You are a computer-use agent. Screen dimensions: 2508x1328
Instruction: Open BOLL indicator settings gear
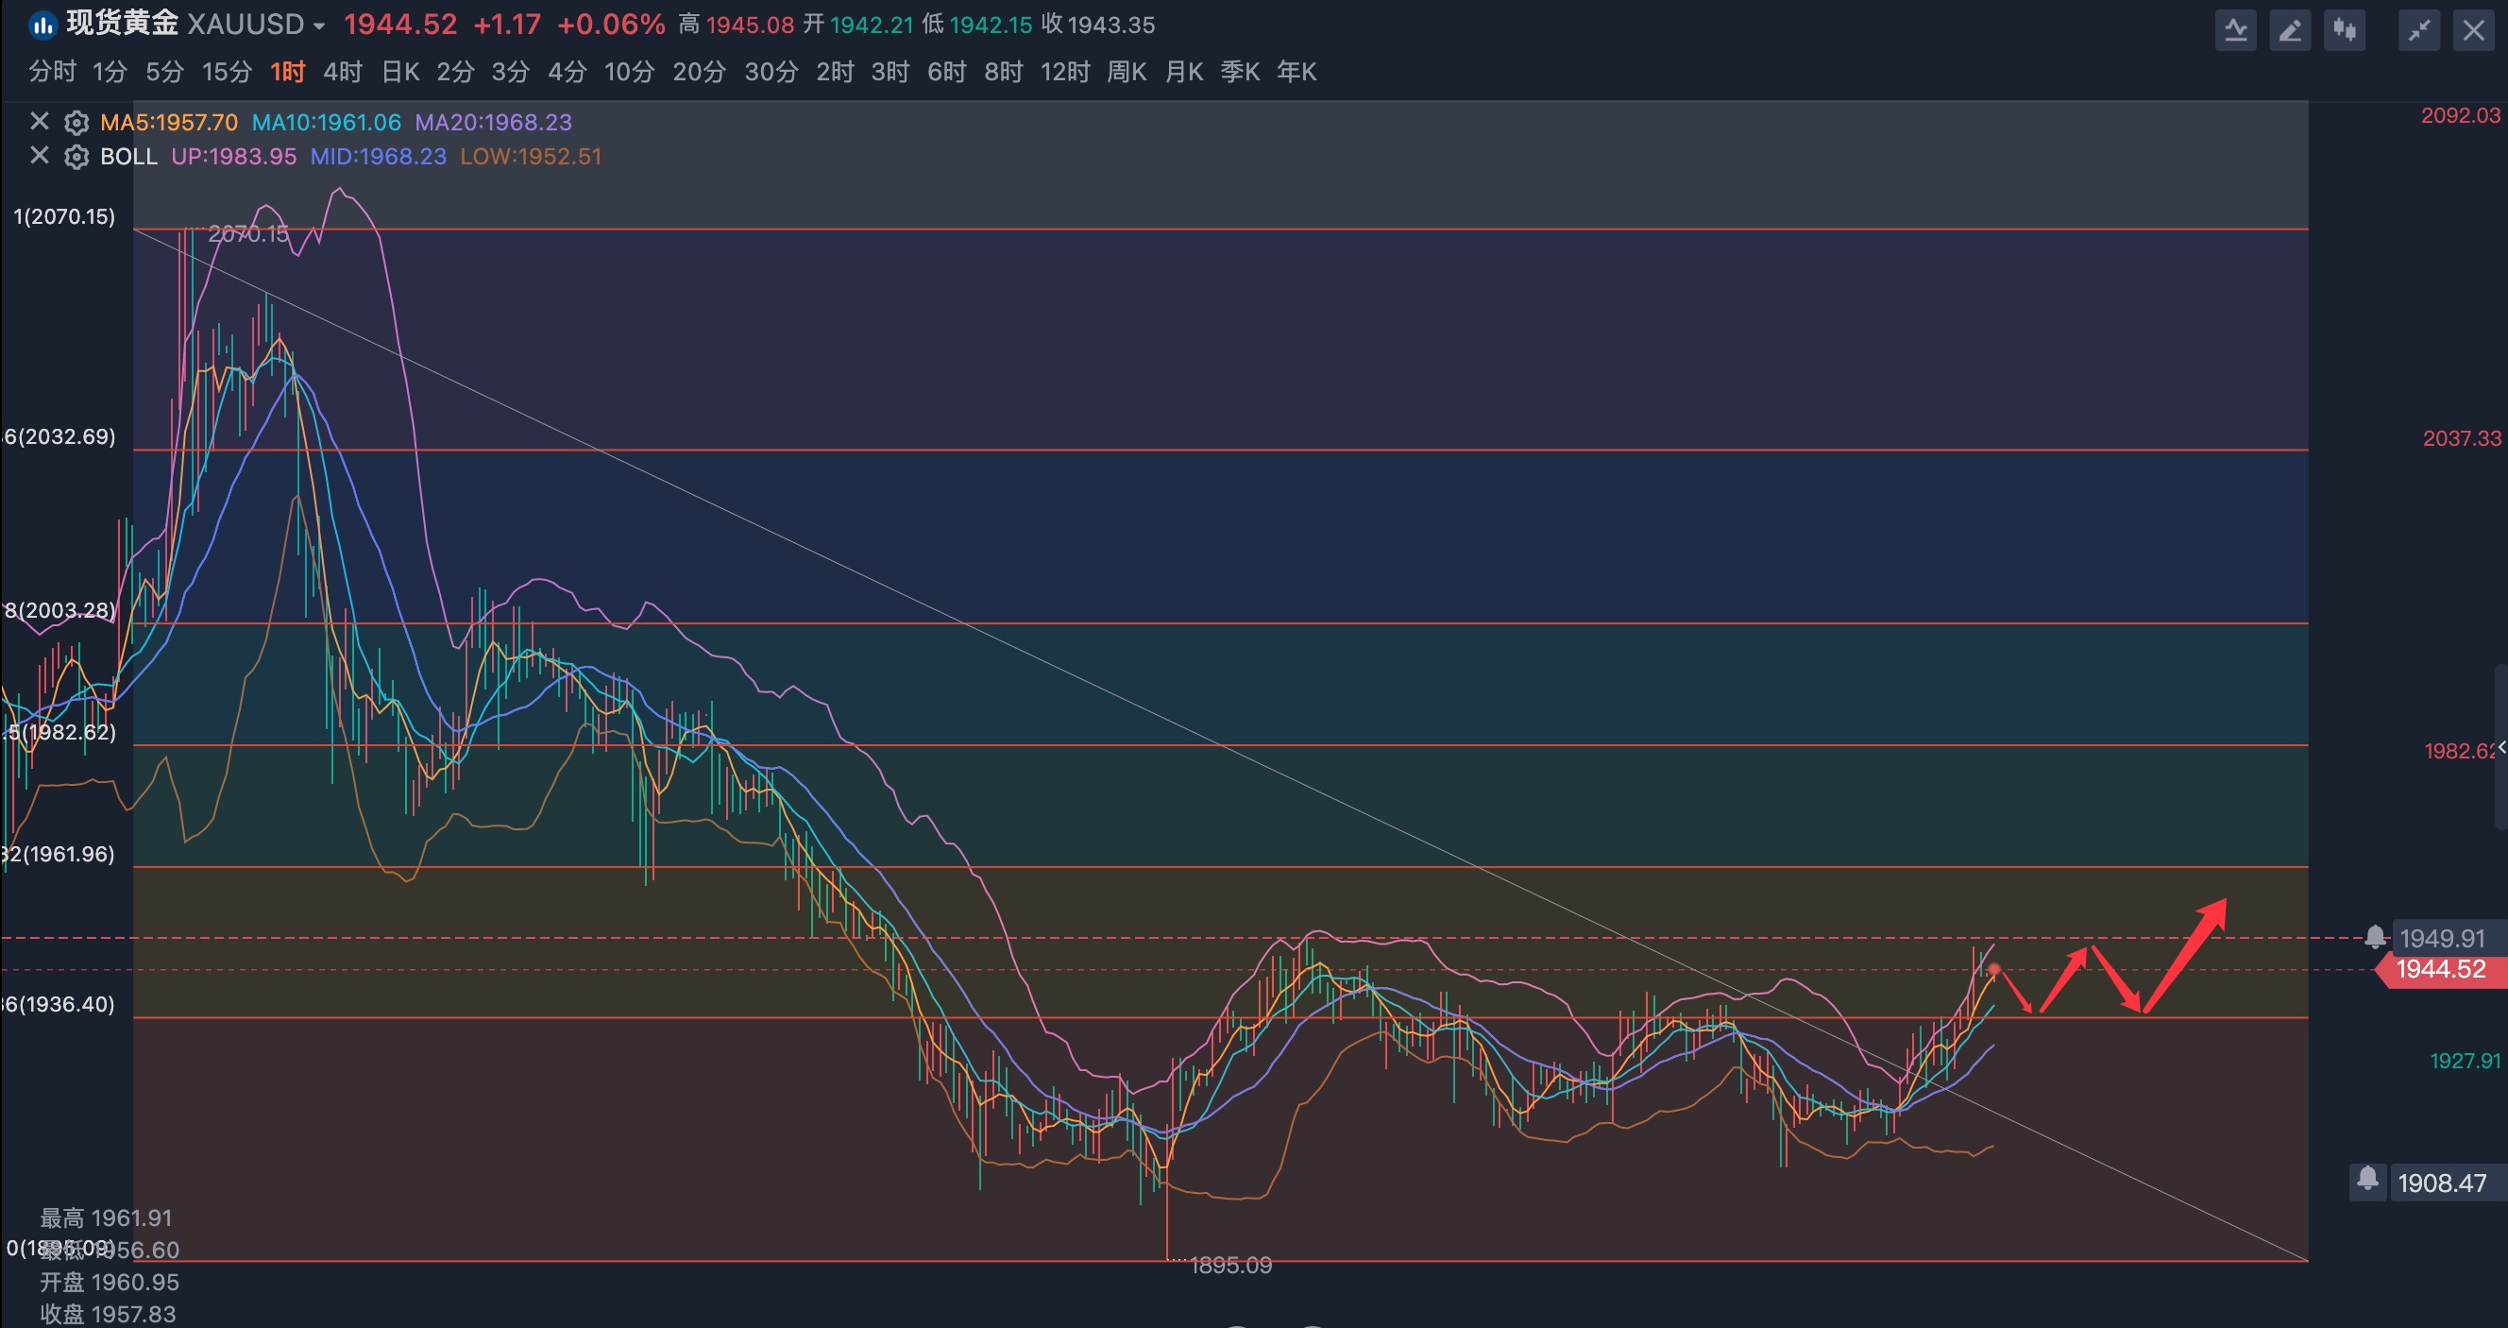coord(76,157)
